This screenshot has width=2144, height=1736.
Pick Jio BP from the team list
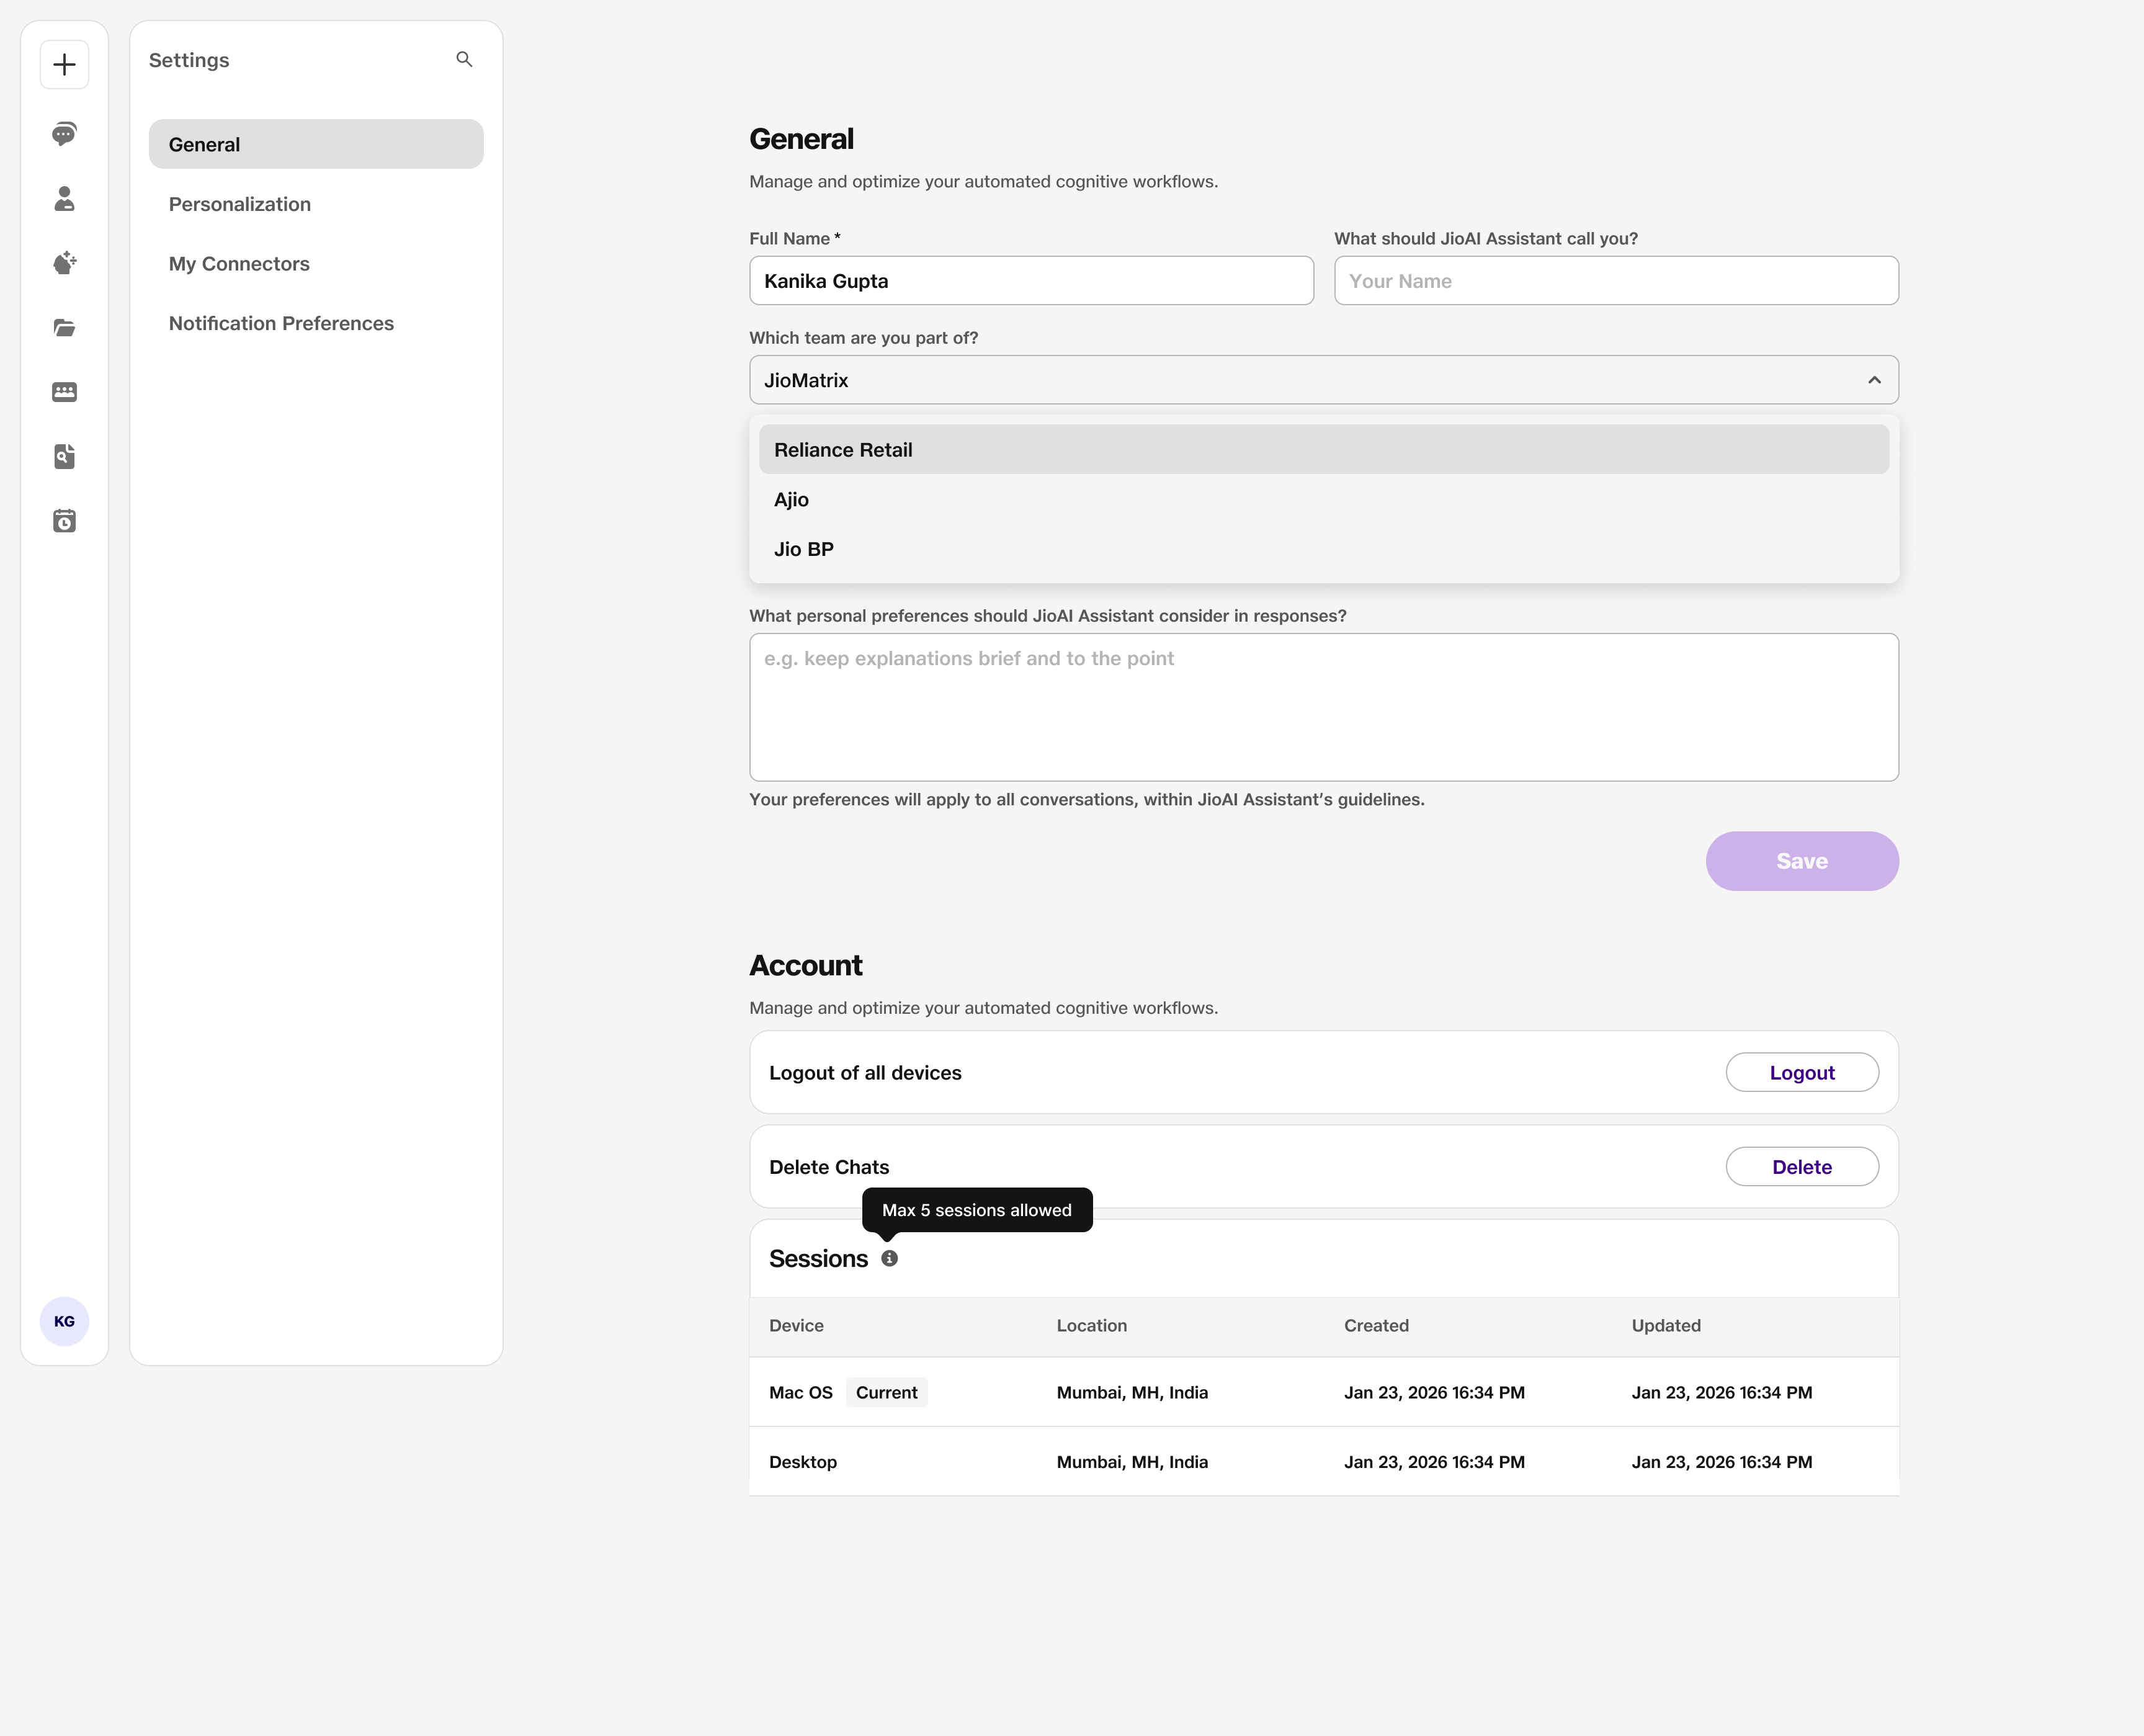point(1324,549)
